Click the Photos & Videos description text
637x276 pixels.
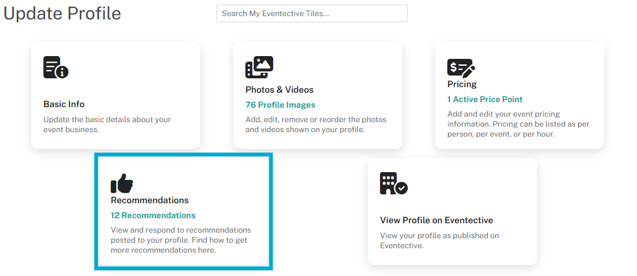[x=316, y=125]
